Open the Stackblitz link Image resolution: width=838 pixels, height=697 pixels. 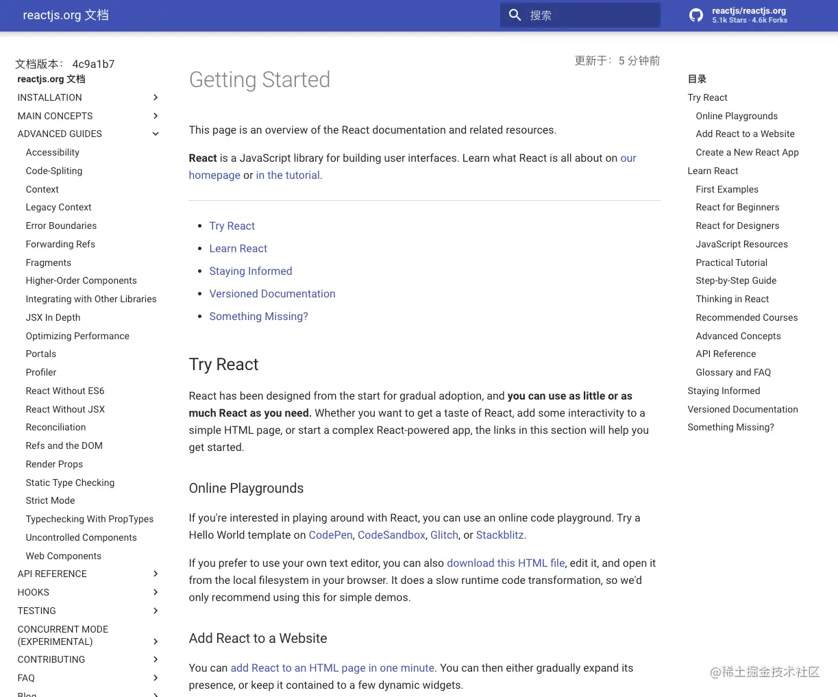pos(500,535)
